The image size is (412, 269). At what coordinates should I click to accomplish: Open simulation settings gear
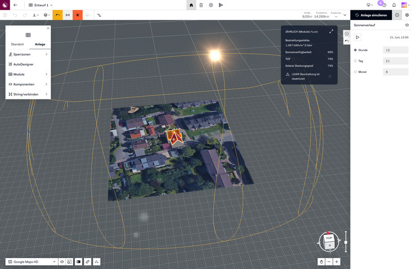(x=407, y=15)
